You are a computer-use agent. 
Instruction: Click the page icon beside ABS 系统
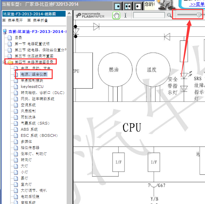click(x=16, y=129)
